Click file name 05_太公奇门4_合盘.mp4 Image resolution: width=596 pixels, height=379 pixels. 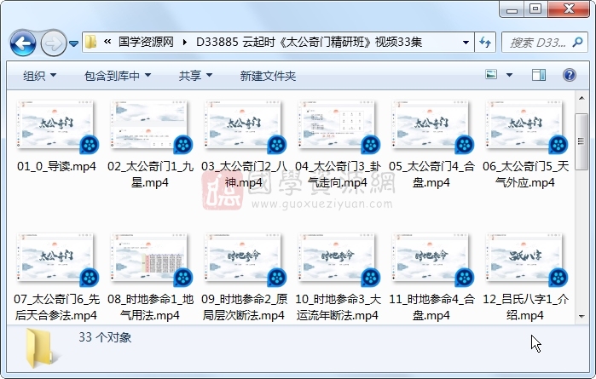431,175
